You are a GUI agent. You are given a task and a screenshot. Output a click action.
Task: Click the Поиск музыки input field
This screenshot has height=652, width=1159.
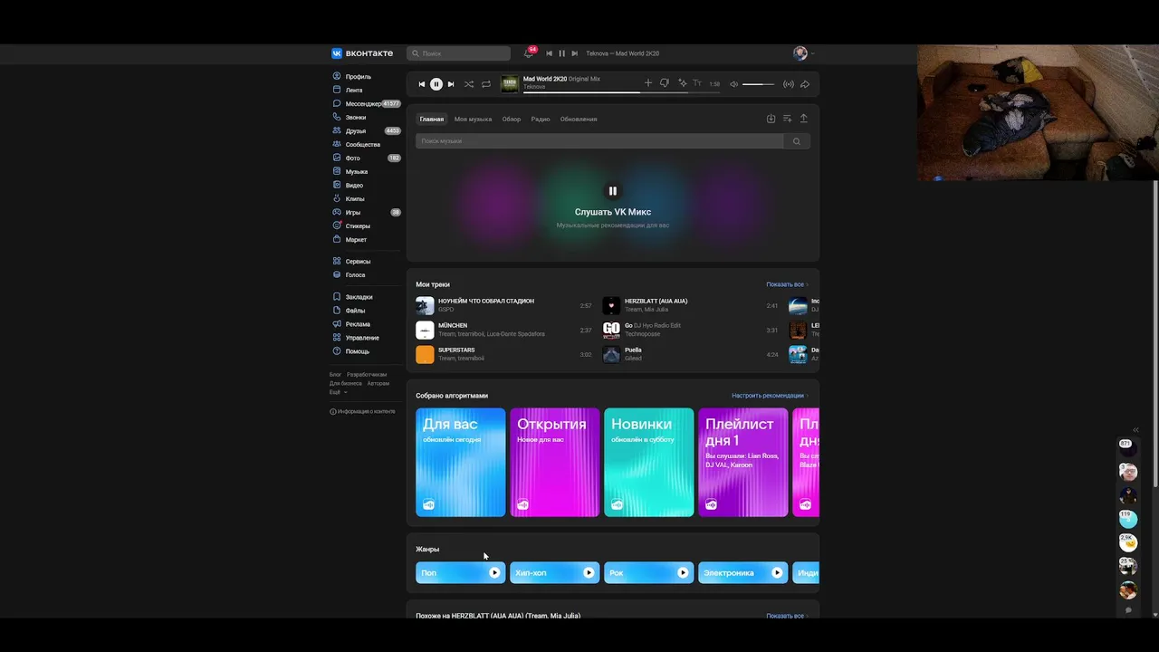point(599,141)
